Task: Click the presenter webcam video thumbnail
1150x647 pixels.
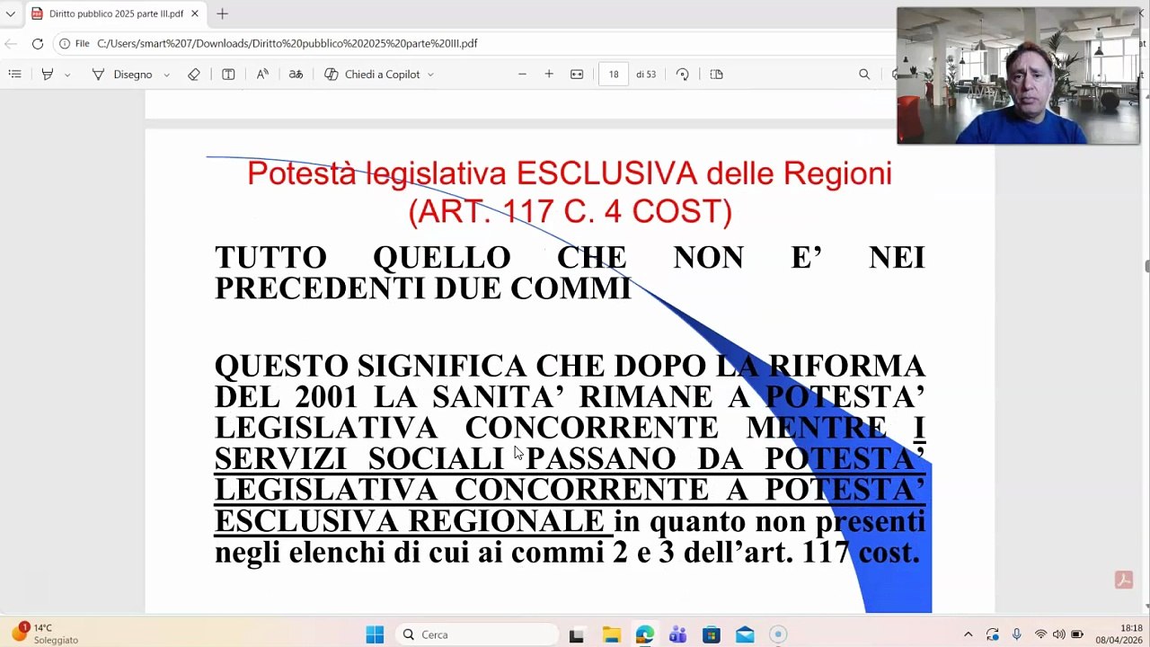Action: [1018, 75]
